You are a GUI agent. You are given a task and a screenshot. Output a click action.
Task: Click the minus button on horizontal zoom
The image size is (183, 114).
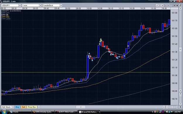pos(167,107)
